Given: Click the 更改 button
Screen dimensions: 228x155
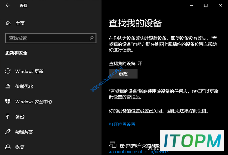Looking at the screenshot, I should pos(123,74).
